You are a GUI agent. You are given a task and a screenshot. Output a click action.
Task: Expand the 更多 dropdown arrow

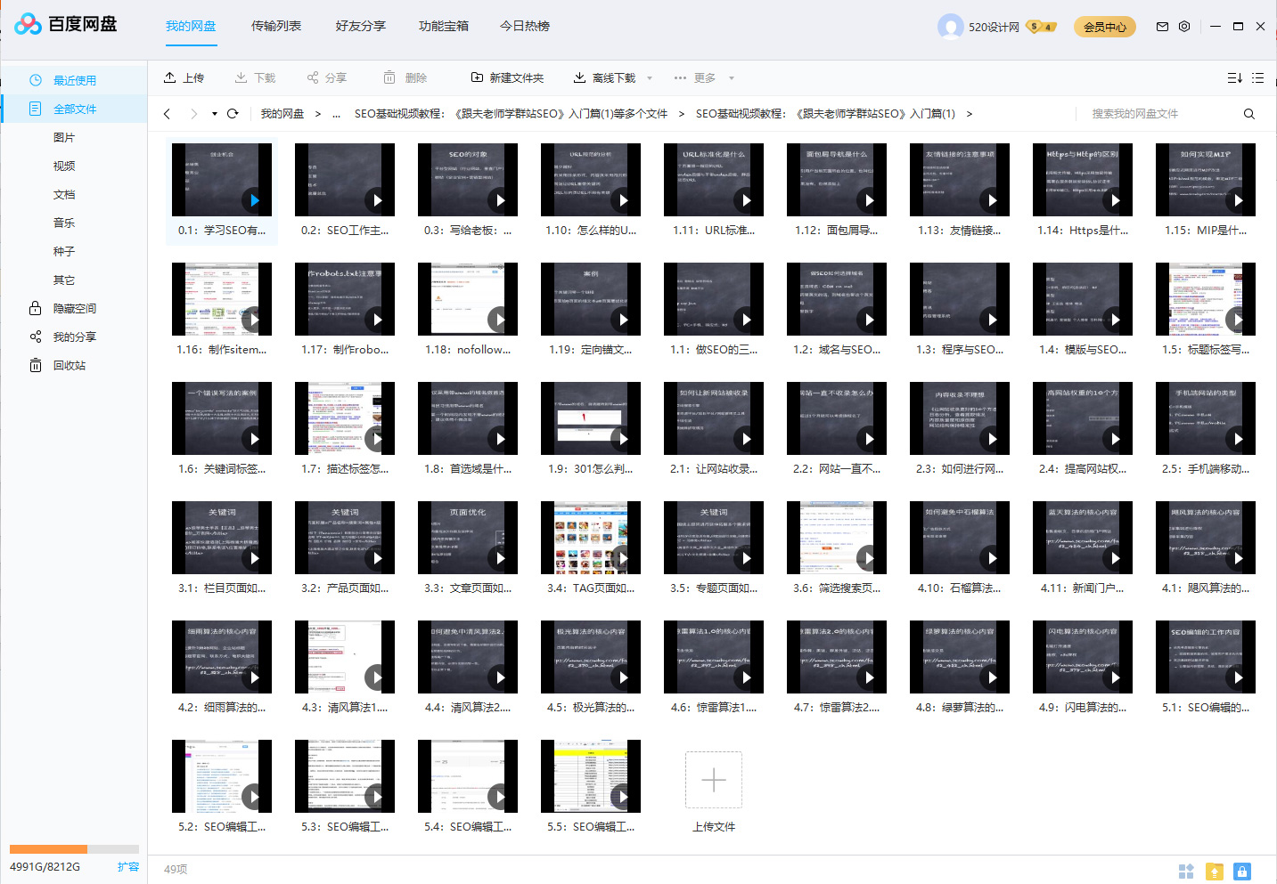click(x=732, y=78)
